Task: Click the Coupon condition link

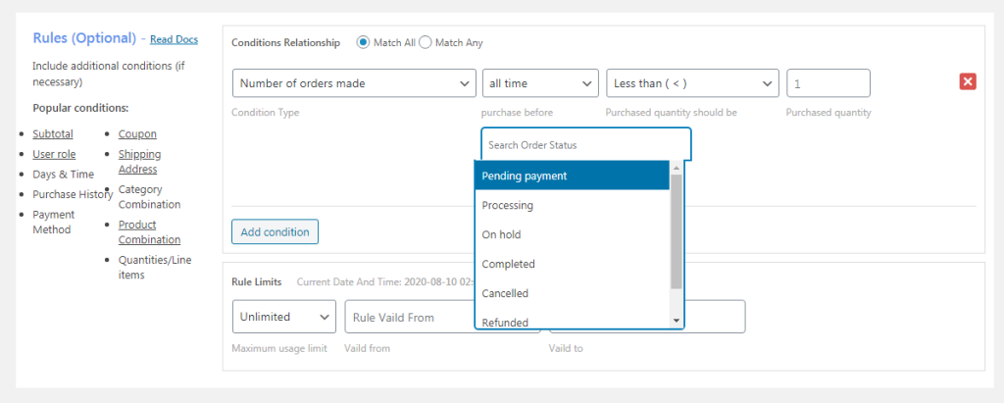Action: pyautogui.click(x=137, y=134)
